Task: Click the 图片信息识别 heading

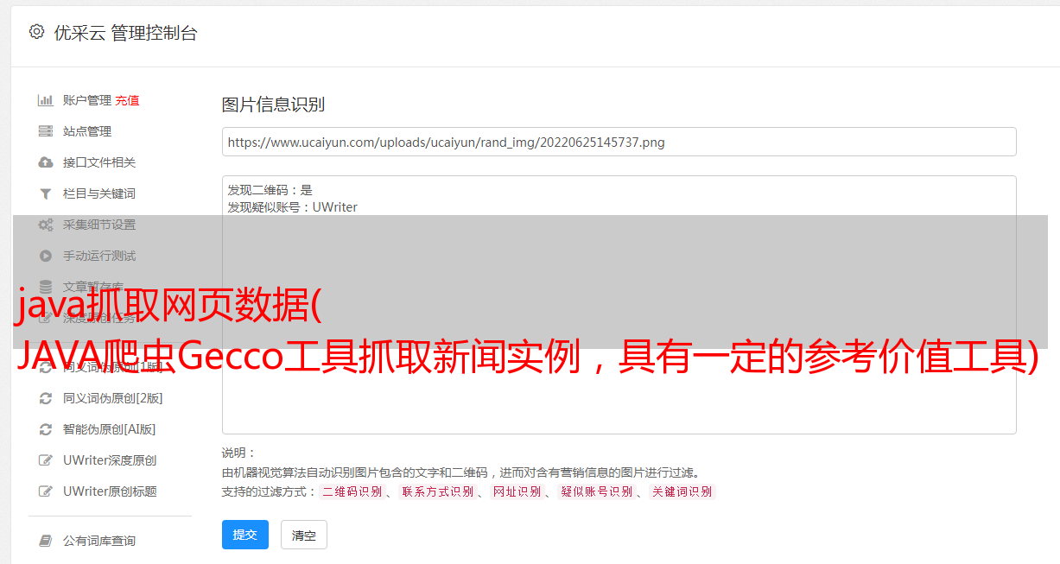Action: click(273, 105)
